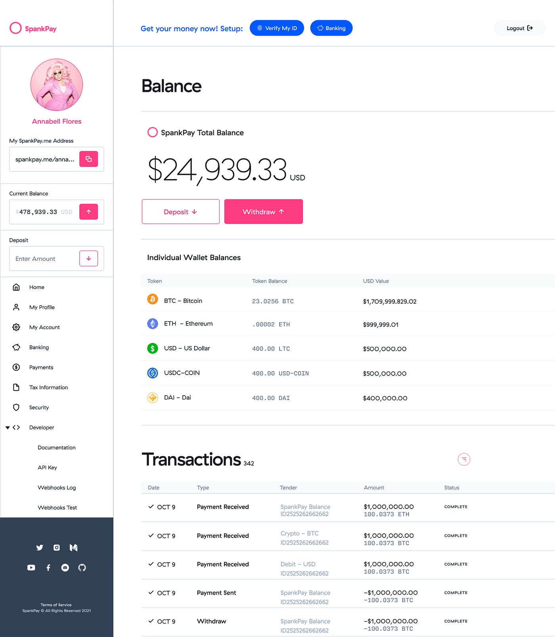
Task: Click the Bitcoin token icon
Action: point(153,299)
